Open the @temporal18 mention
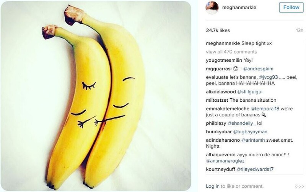The width and height of the screenshot is (306, 192). (x=265, y=109)
